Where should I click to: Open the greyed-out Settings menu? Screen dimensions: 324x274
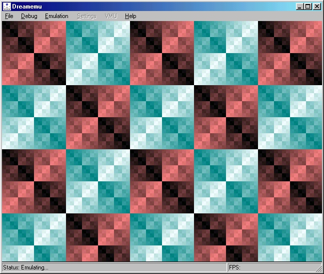pos(87,16)
